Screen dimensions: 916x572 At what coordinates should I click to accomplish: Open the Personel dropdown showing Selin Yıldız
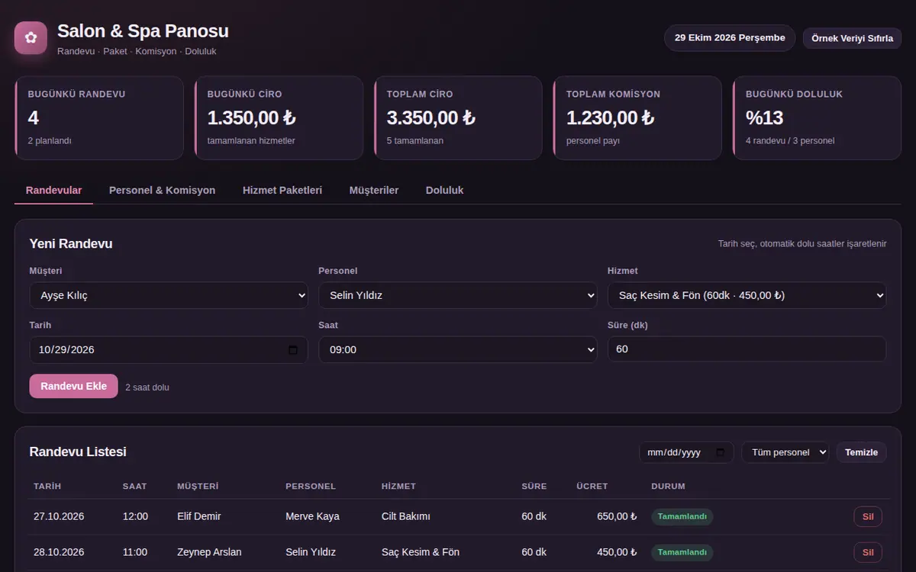(458, 295)
